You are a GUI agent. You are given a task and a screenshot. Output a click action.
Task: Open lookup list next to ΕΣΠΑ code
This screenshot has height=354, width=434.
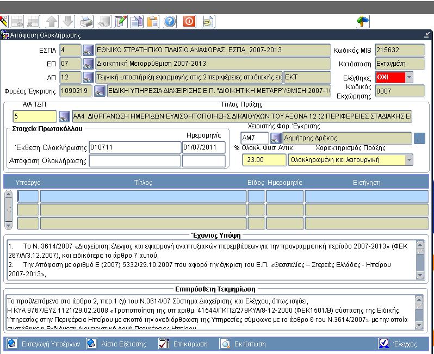click(x=88, y=50)
